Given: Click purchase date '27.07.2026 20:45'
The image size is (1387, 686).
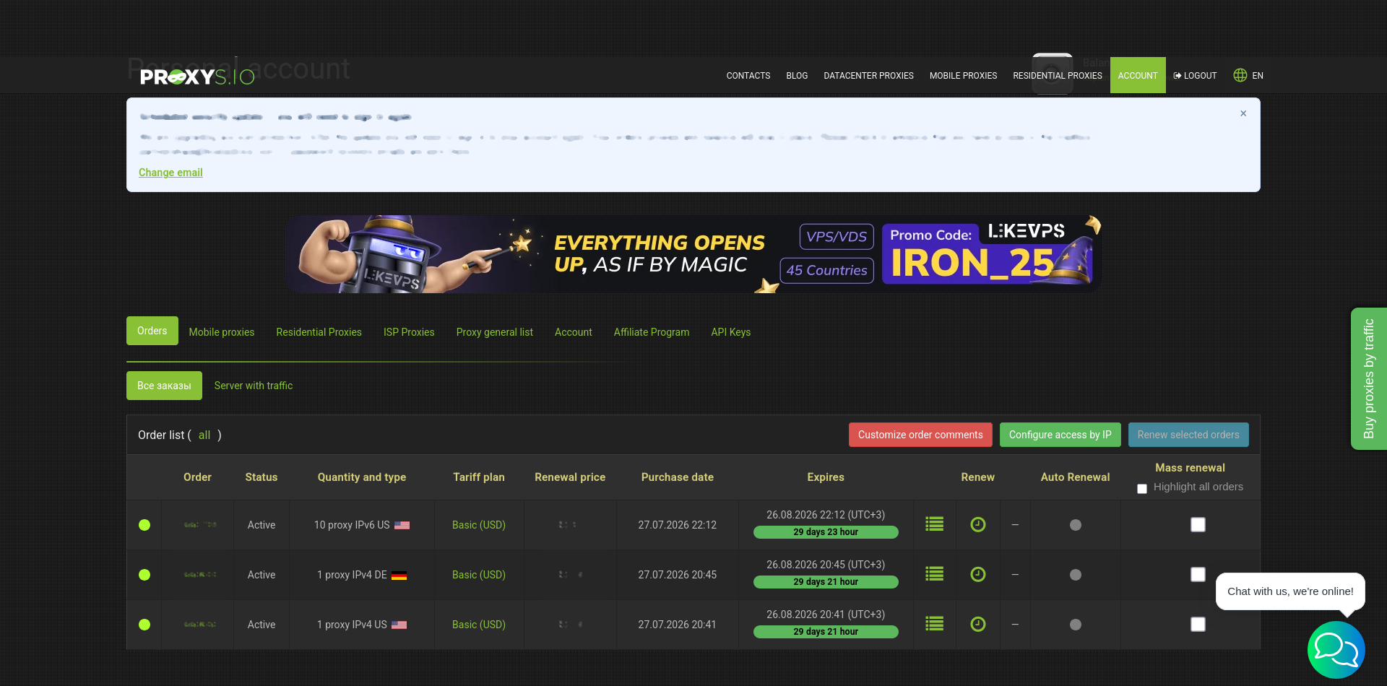Looking at the screenshot, I should point(678,575).
